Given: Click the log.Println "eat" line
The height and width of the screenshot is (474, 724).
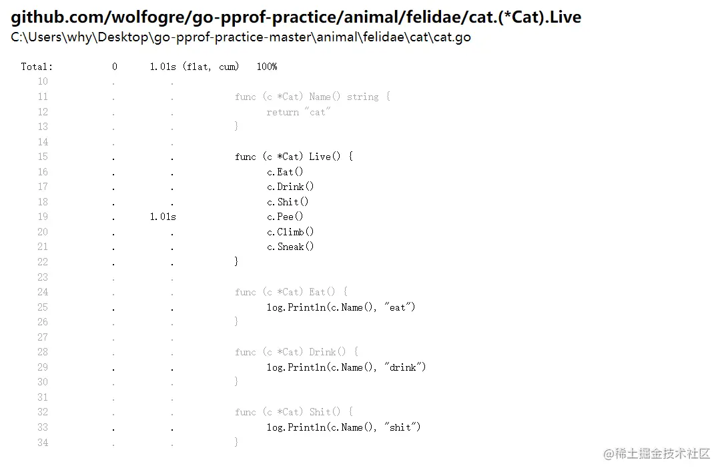Looking at the screenshot, I should [x=340, y=307].
